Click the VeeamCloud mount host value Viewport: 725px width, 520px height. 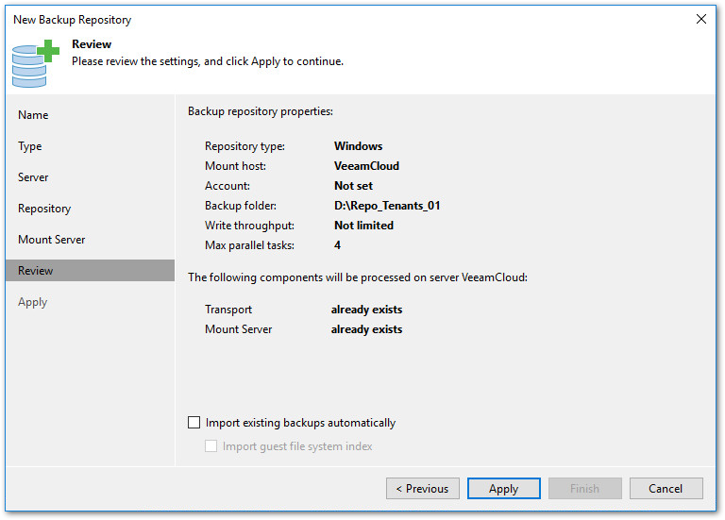point(366,166)
